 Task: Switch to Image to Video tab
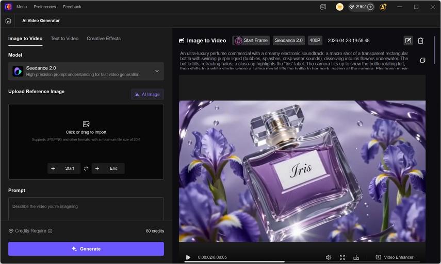click(x=25, y=39)
